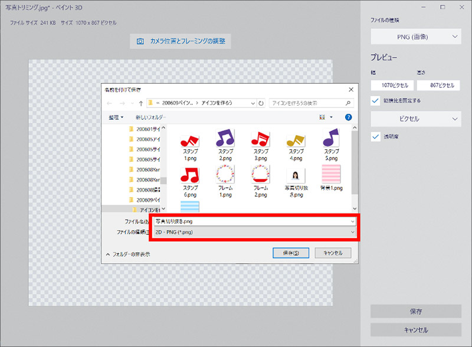472x347 pixels.
Task: Click the view layout icon in the dialog toolbar
Action: (322, 117)
